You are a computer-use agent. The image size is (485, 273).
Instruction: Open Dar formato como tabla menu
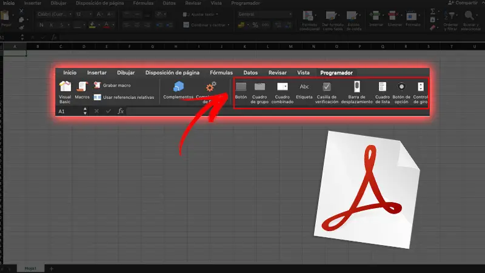(333, 20)
